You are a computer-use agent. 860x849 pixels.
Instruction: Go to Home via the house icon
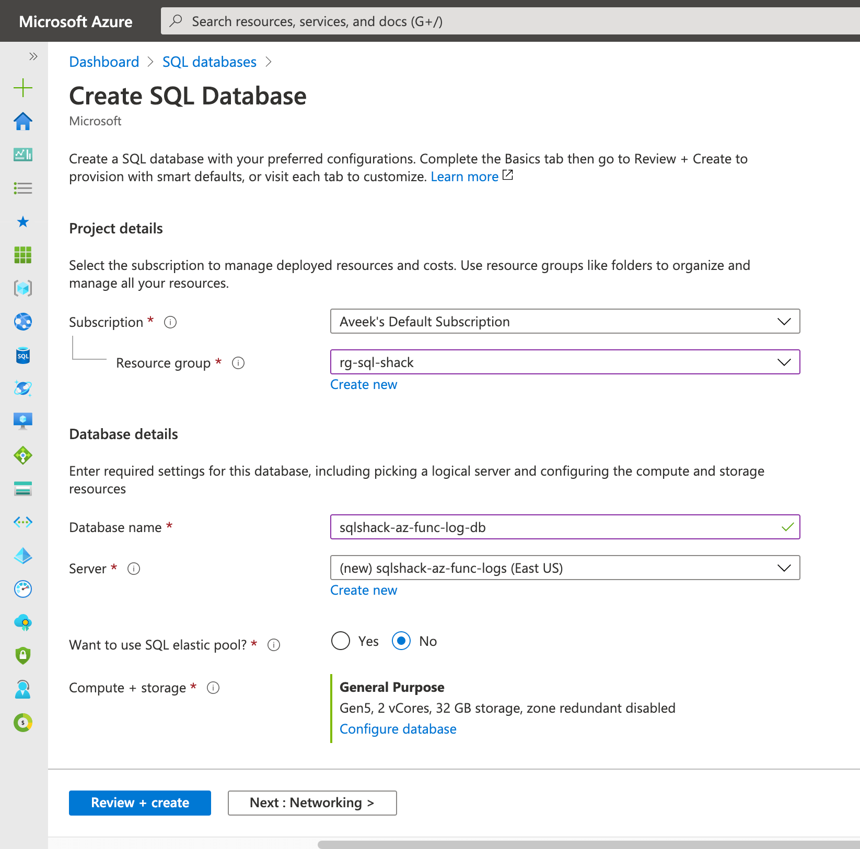click(x=22, y=122)
